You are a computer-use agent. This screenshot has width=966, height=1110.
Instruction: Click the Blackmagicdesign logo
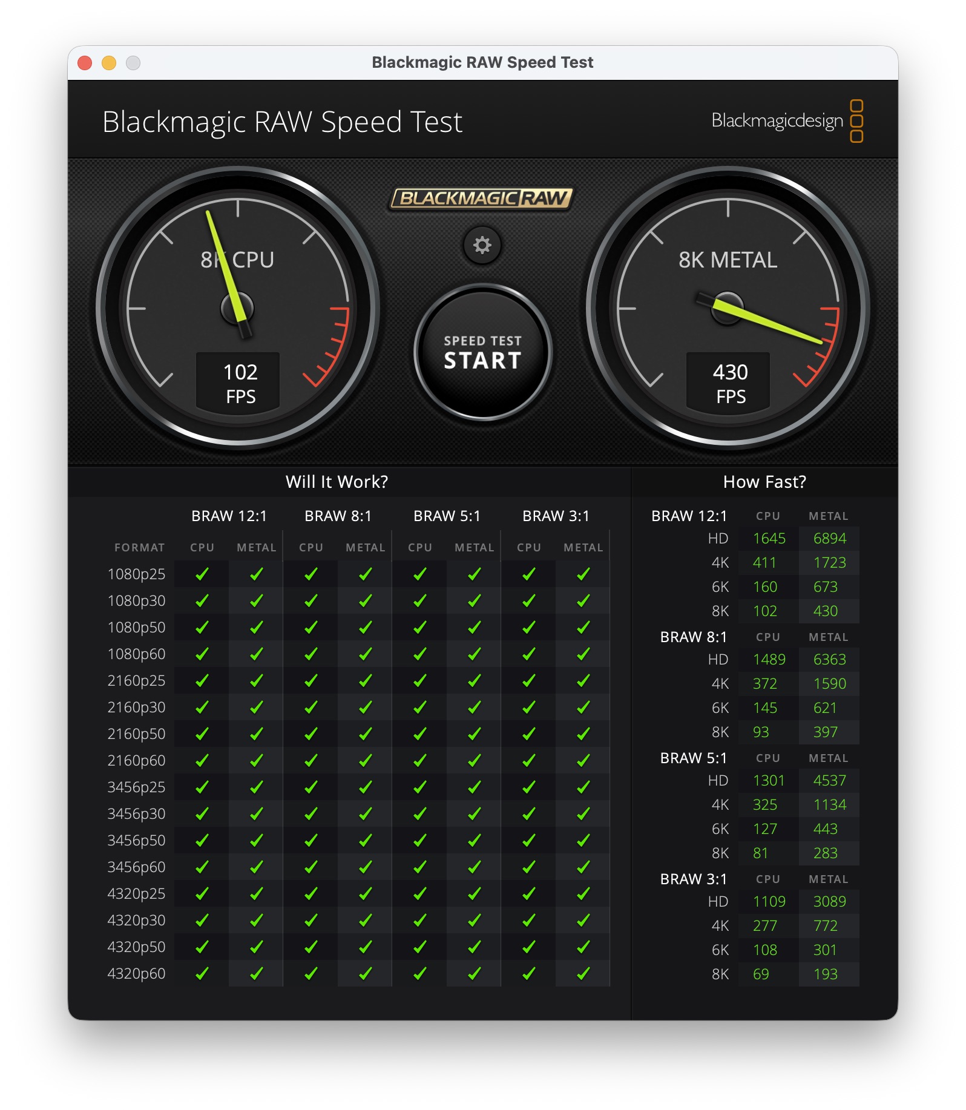pyautogui.click(x=786, y=120)
